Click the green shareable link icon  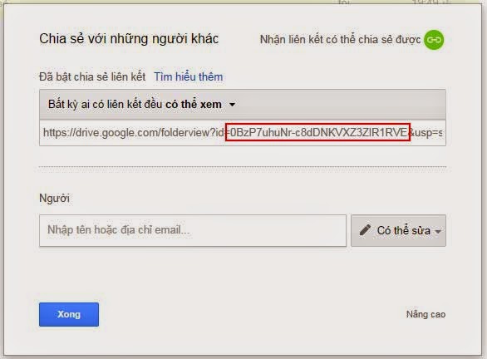(x=434, y=40)
